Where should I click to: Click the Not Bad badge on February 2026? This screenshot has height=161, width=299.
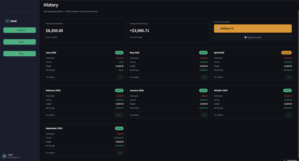(119, 91)
